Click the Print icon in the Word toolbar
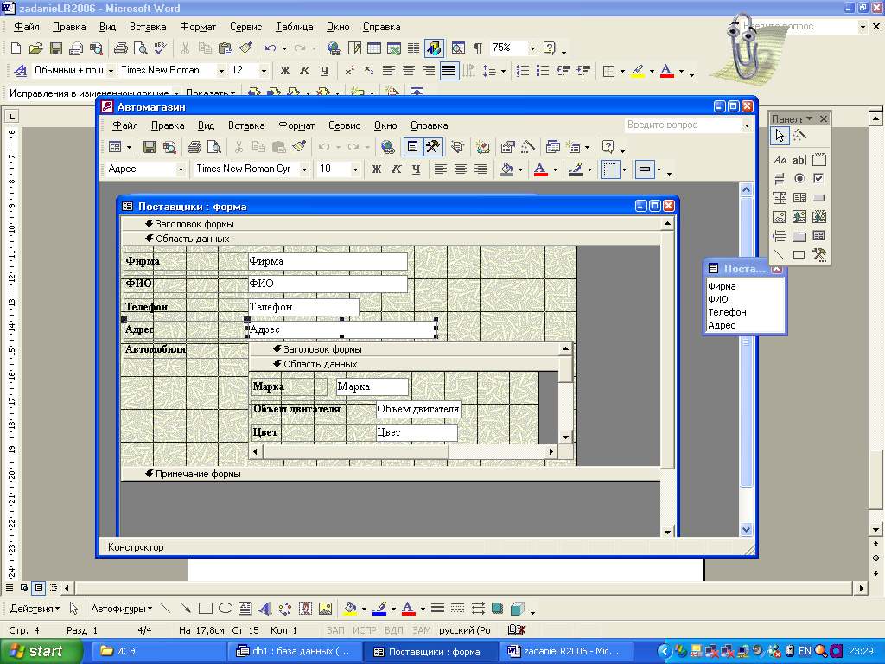The image size is (885, 664). [120, 48]
